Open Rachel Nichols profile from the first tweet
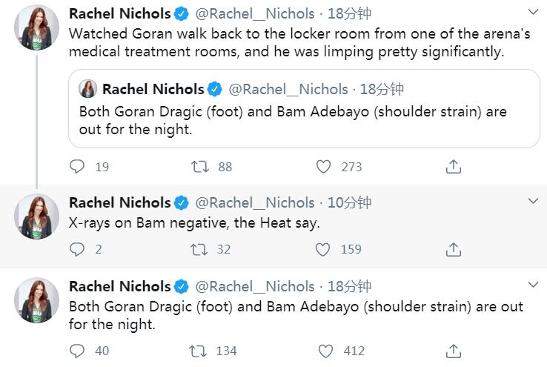Screen dimensions: 547x367 120,13
